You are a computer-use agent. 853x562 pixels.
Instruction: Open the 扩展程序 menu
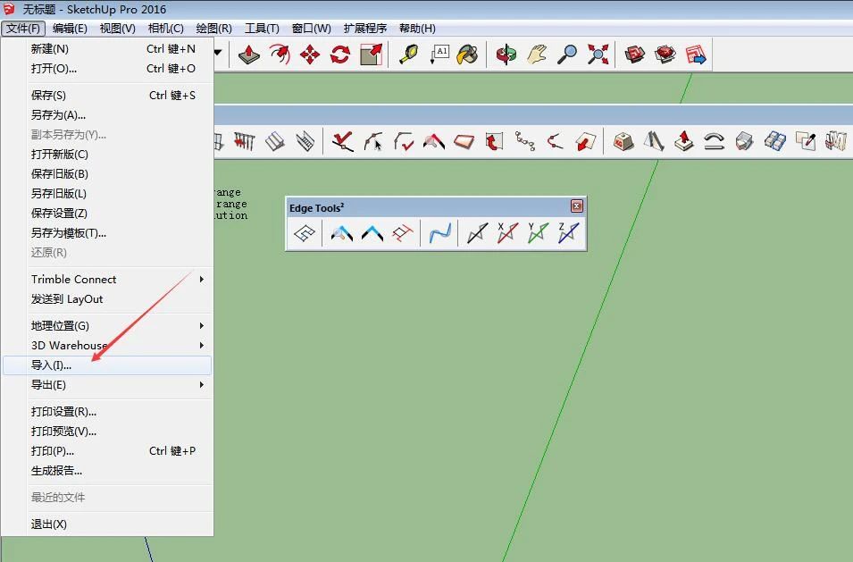[365, 29]
